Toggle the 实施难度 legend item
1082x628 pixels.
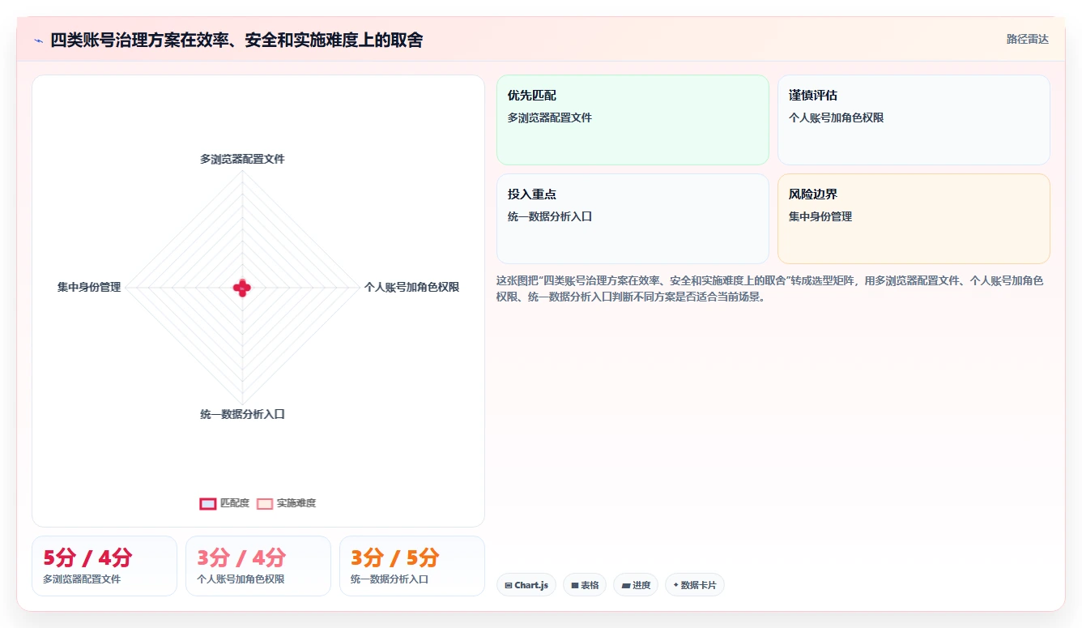pyautogui.click(x=286, y=503)
